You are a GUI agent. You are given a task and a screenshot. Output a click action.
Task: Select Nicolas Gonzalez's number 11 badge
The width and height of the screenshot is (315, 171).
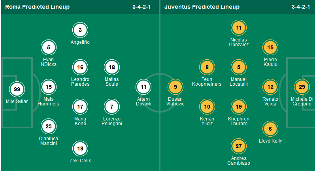(239, 28)
